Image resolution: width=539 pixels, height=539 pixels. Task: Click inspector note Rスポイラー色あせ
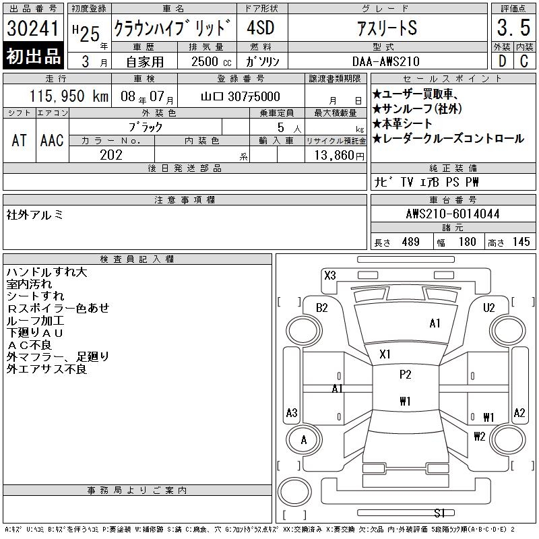(58, 309)
